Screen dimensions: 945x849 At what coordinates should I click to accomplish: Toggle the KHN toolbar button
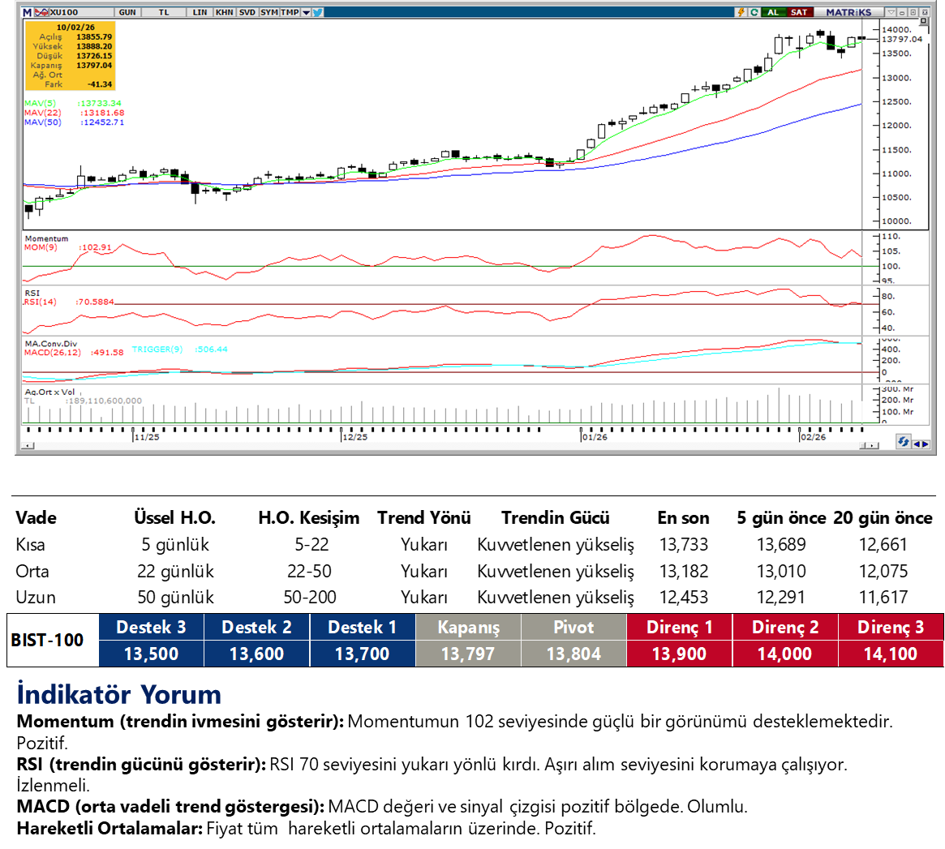point(224,12)
